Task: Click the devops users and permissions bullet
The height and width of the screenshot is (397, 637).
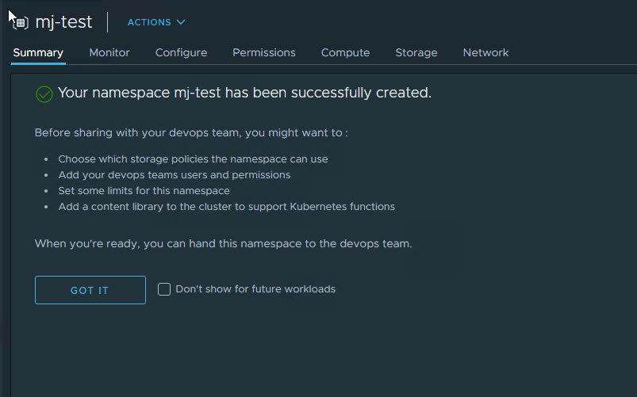Action: coord(174,174)
